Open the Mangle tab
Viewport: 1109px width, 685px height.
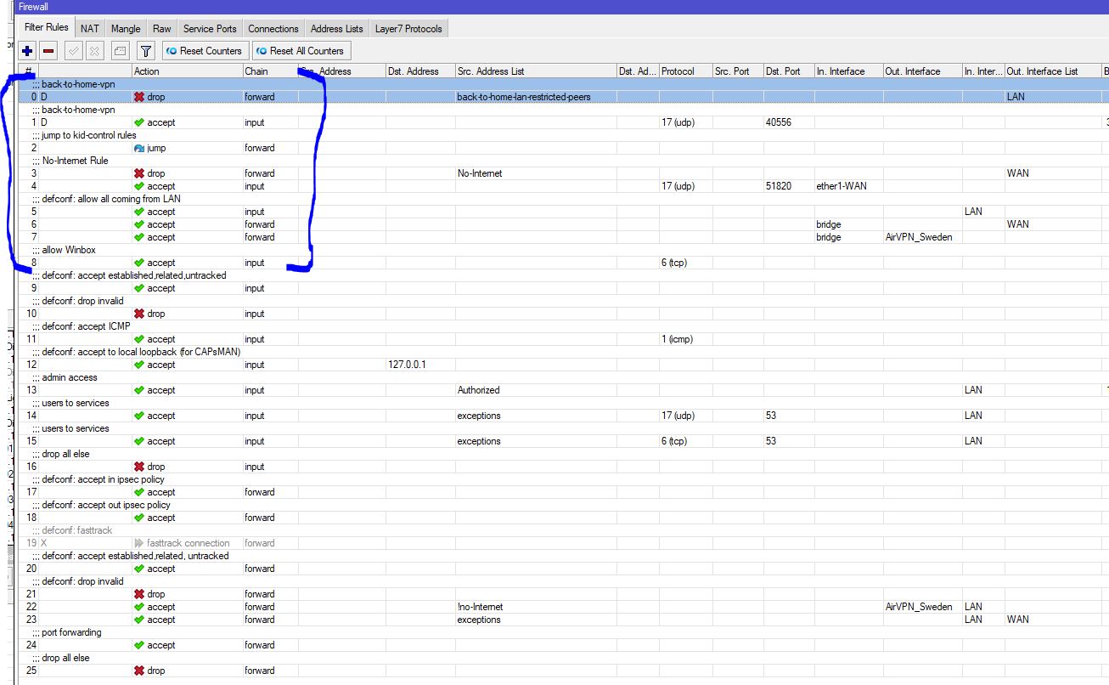click(x=126, y=29)
